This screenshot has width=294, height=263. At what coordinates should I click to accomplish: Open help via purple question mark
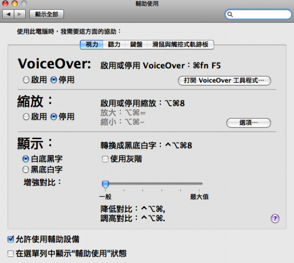coord(275,218)
